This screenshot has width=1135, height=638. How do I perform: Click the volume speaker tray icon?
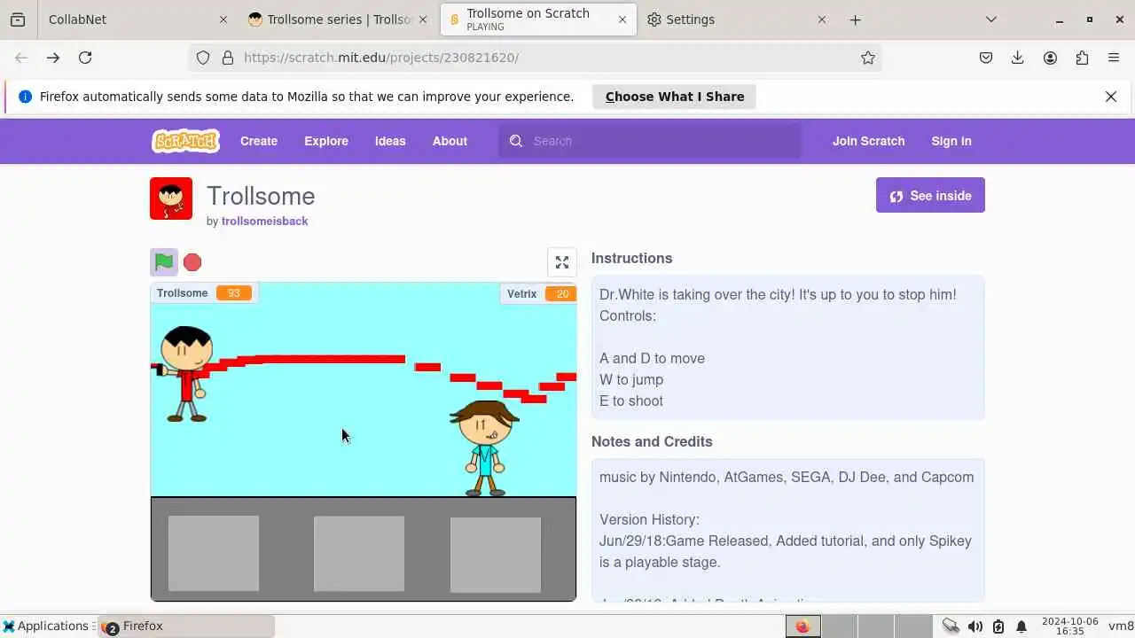[x=975, y=626]
